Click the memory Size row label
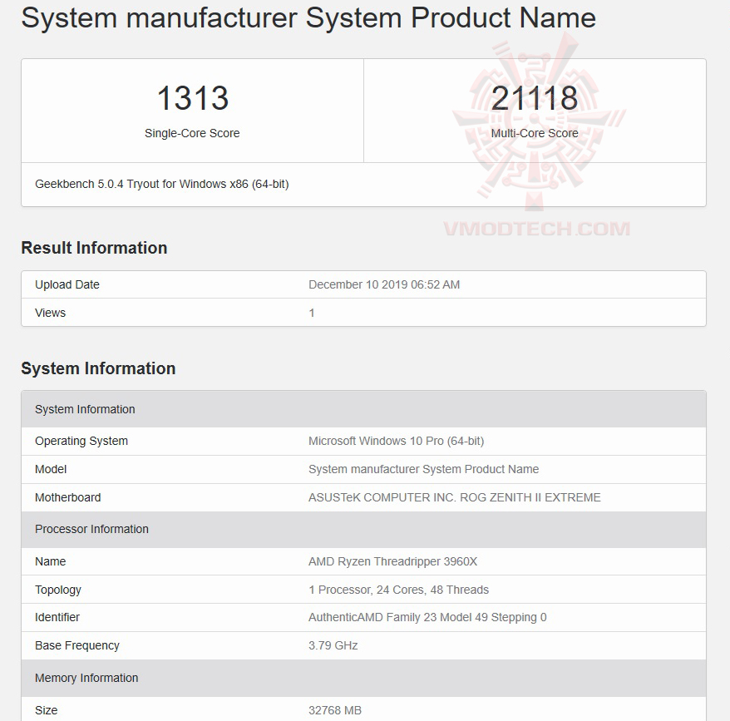 tap(46, 710)
